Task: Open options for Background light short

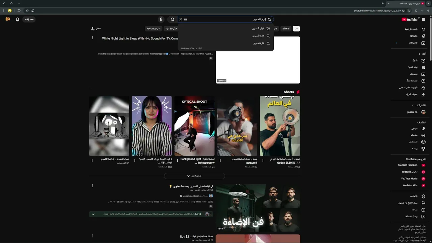Action: (178, 160)
